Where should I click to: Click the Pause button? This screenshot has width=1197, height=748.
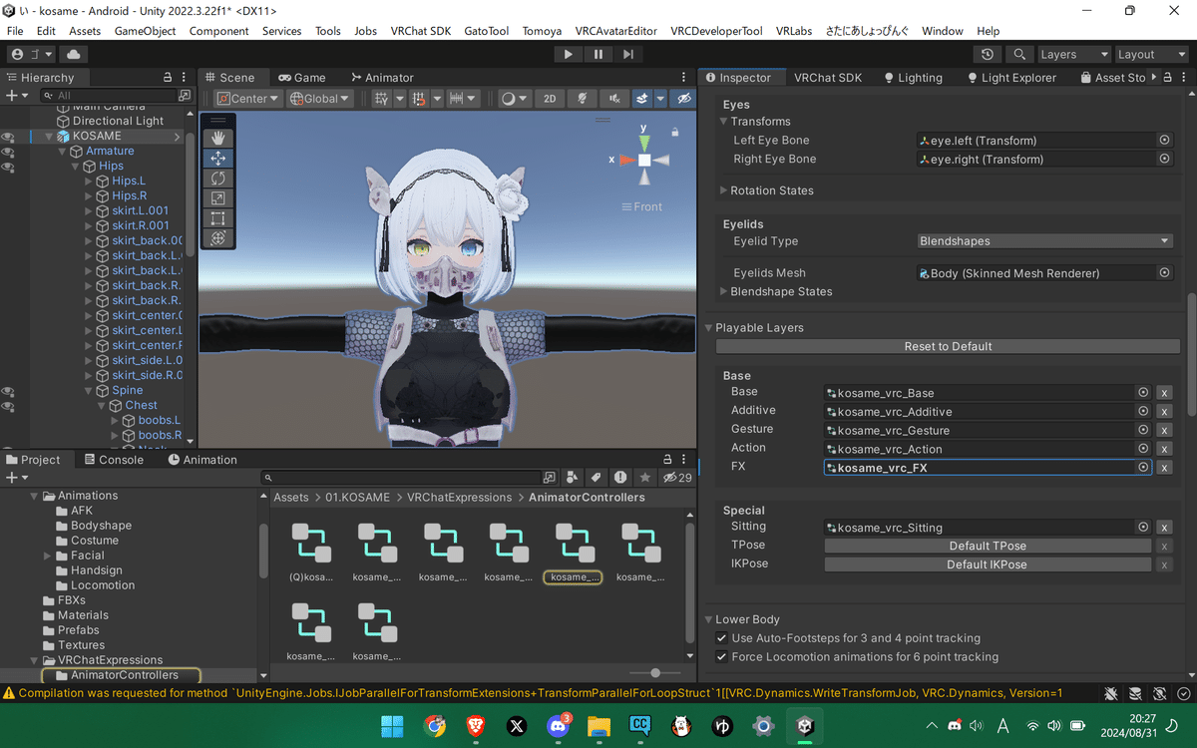(598, 54)
